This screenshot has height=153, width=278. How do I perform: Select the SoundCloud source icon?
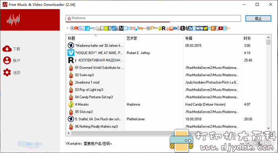tap(171, 28)
